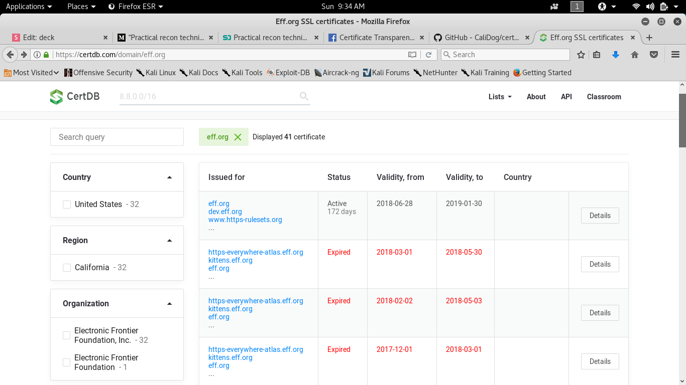The width and height of the screenshot is (686, 385).
Task: Open site information icon in URL bar
Action: [x=37, y=55]
